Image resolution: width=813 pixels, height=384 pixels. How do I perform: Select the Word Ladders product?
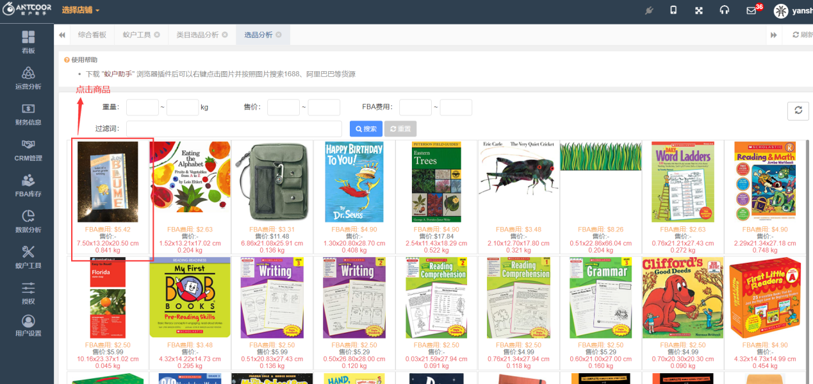click(x=682, y=182)
